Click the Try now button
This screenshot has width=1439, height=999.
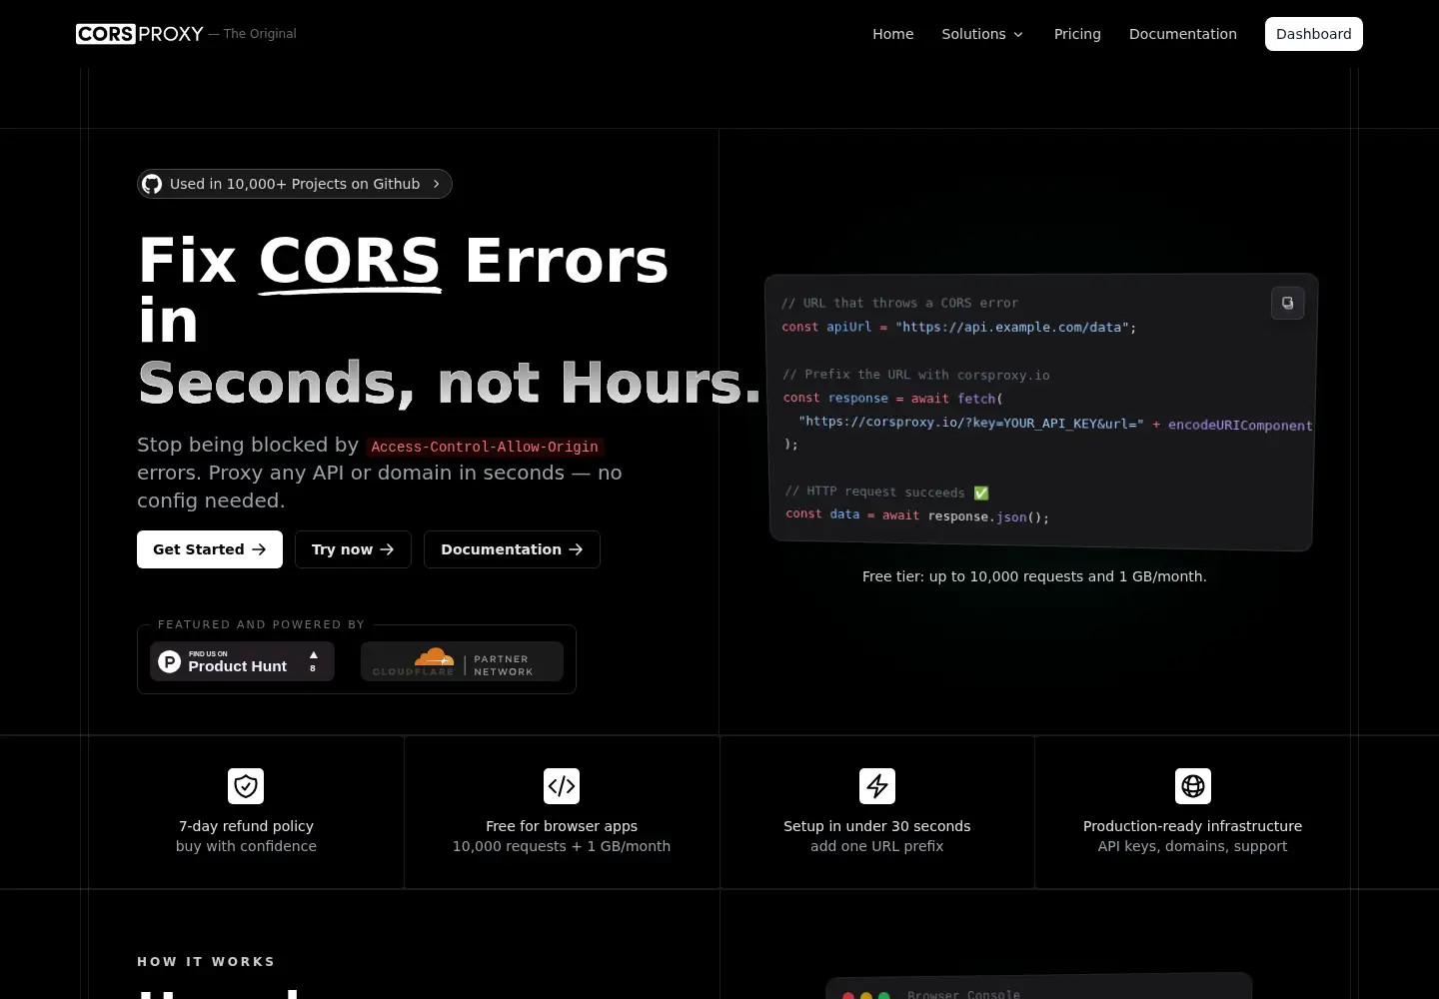353,549
